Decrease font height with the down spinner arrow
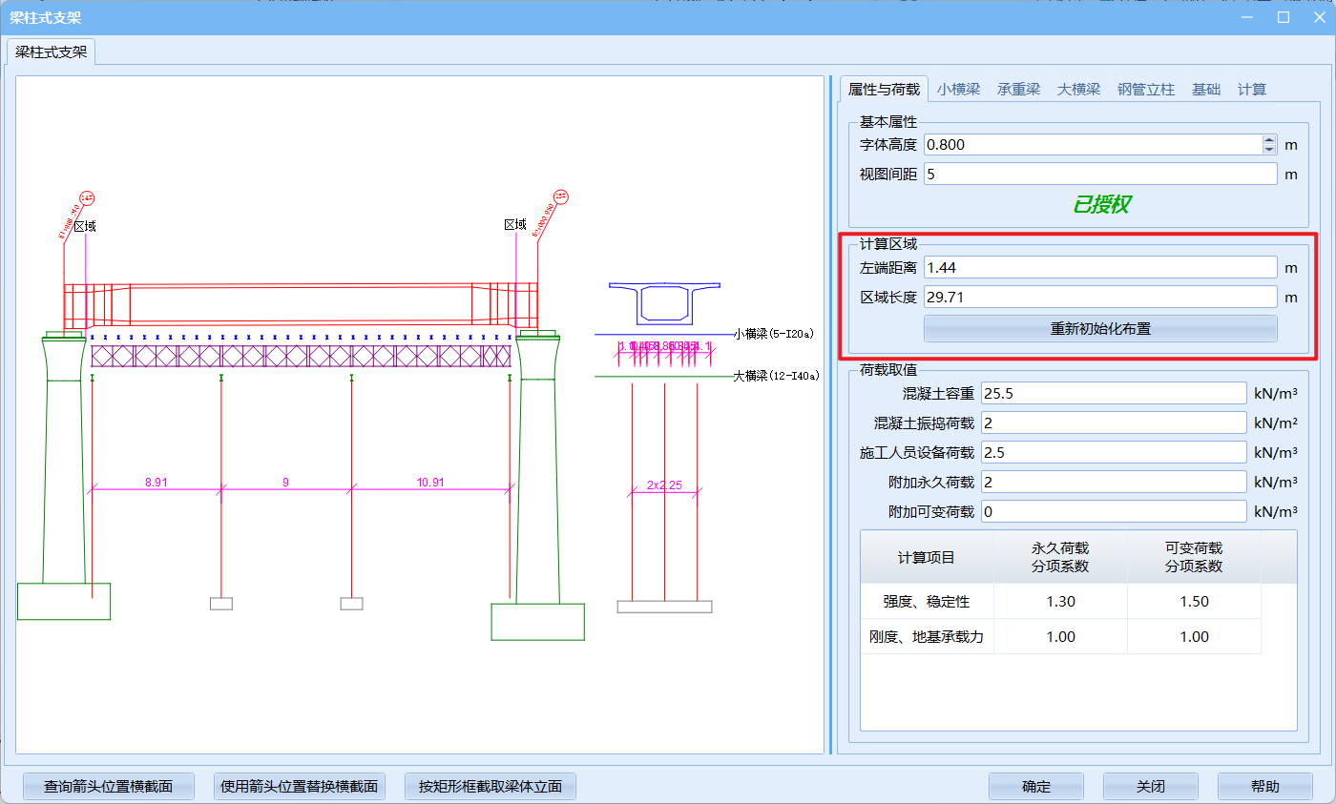This screenshot has width=1336, height=804. (x=1268, y=150)
